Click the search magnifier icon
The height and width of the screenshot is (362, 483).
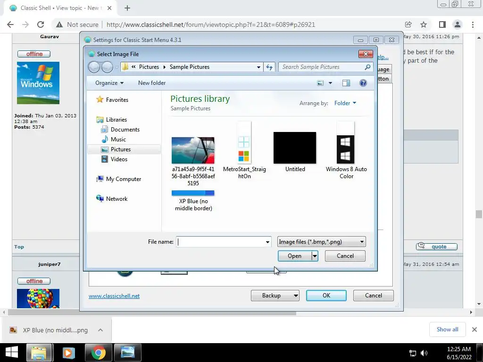tap(367, 67)
